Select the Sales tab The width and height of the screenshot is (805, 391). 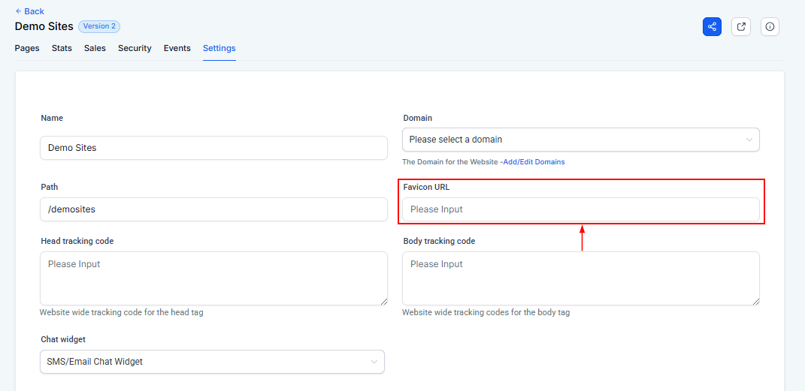[x=95, y=48]
